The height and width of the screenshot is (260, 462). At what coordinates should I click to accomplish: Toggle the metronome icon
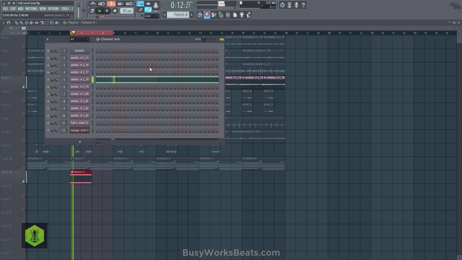tap(93, 4)
